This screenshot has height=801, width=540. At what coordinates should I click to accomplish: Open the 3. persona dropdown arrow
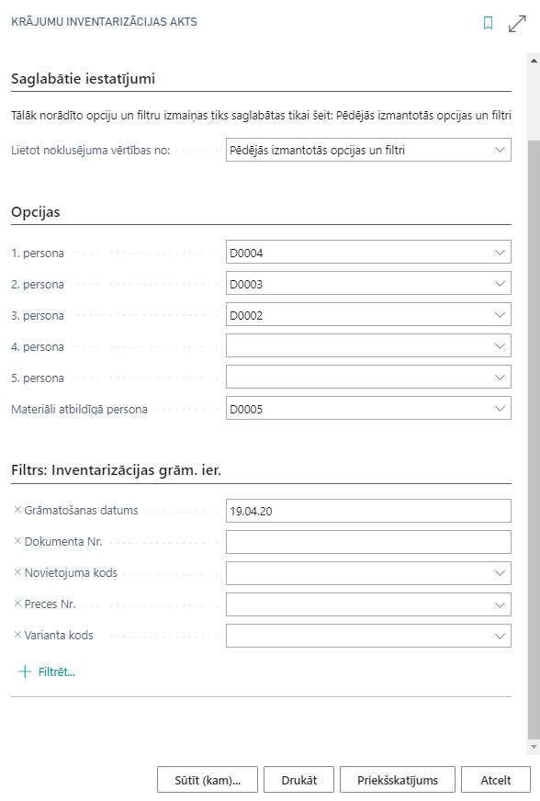coord(500,315)
